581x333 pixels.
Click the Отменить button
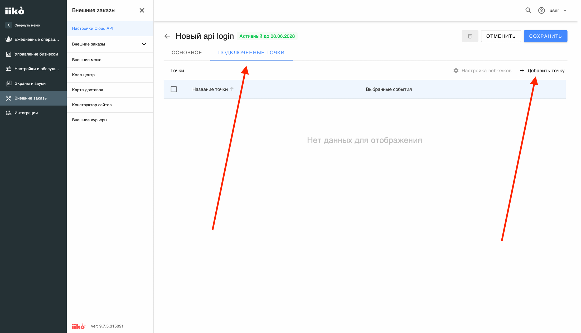[501, 36]
